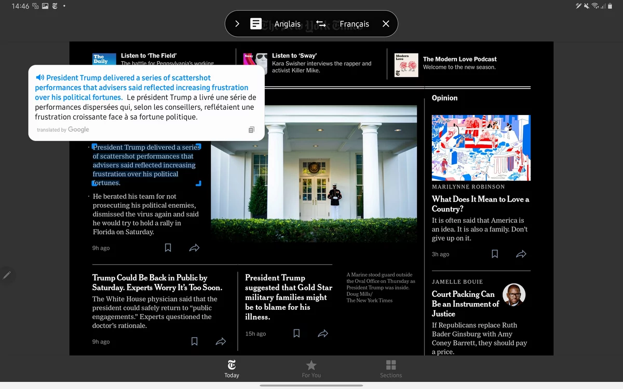The image size is (623, 389).
Task: Tap the S Pen air command pencil icon
Action: pos(7,276)
